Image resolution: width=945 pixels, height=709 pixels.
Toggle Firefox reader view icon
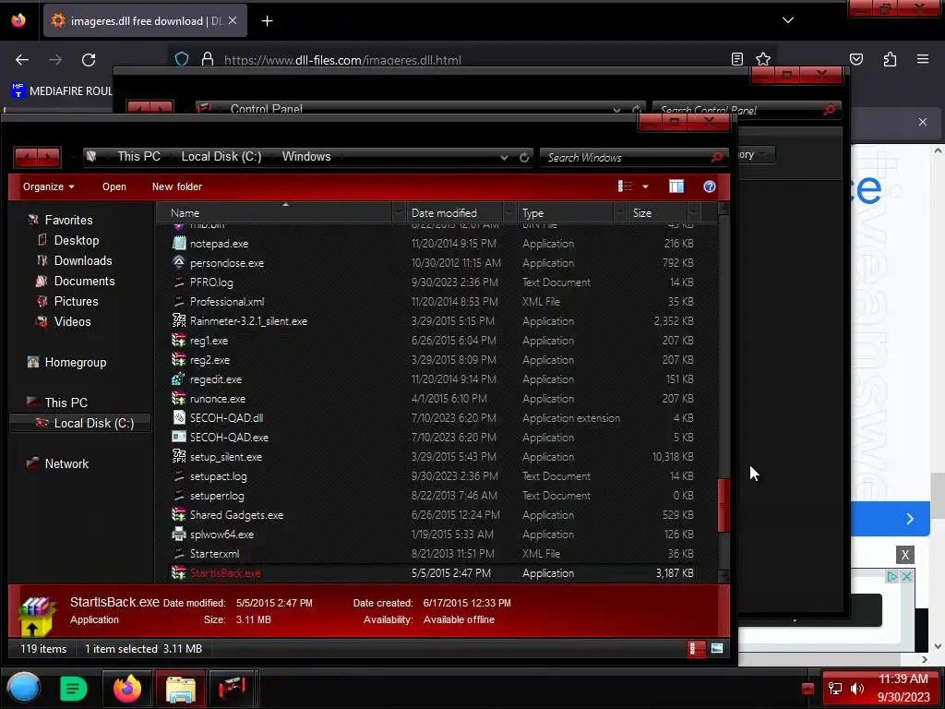pyautogui.click(x=737, y=59)
